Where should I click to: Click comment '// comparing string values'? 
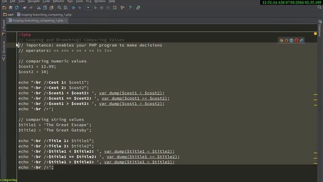51,119
